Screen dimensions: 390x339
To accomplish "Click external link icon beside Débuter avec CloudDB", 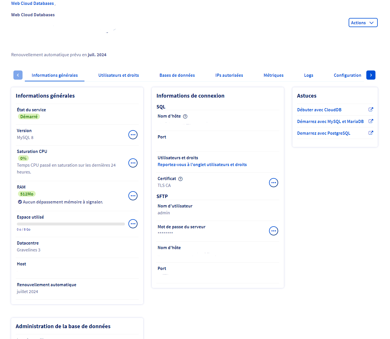I will [x=371, y=110].
